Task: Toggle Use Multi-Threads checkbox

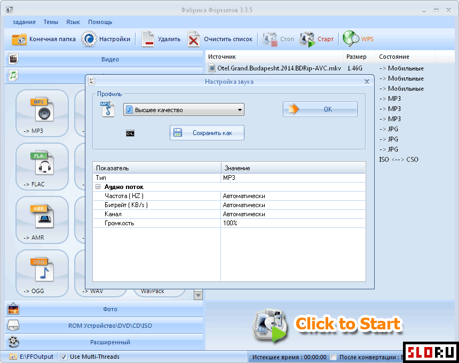Action: tap(64, 357)
